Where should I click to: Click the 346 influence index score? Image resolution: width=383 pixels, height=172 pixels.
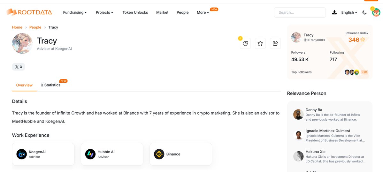354,40
